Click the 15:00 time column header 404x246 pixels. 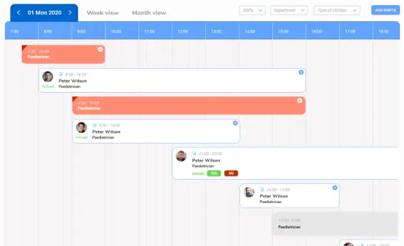289,32
